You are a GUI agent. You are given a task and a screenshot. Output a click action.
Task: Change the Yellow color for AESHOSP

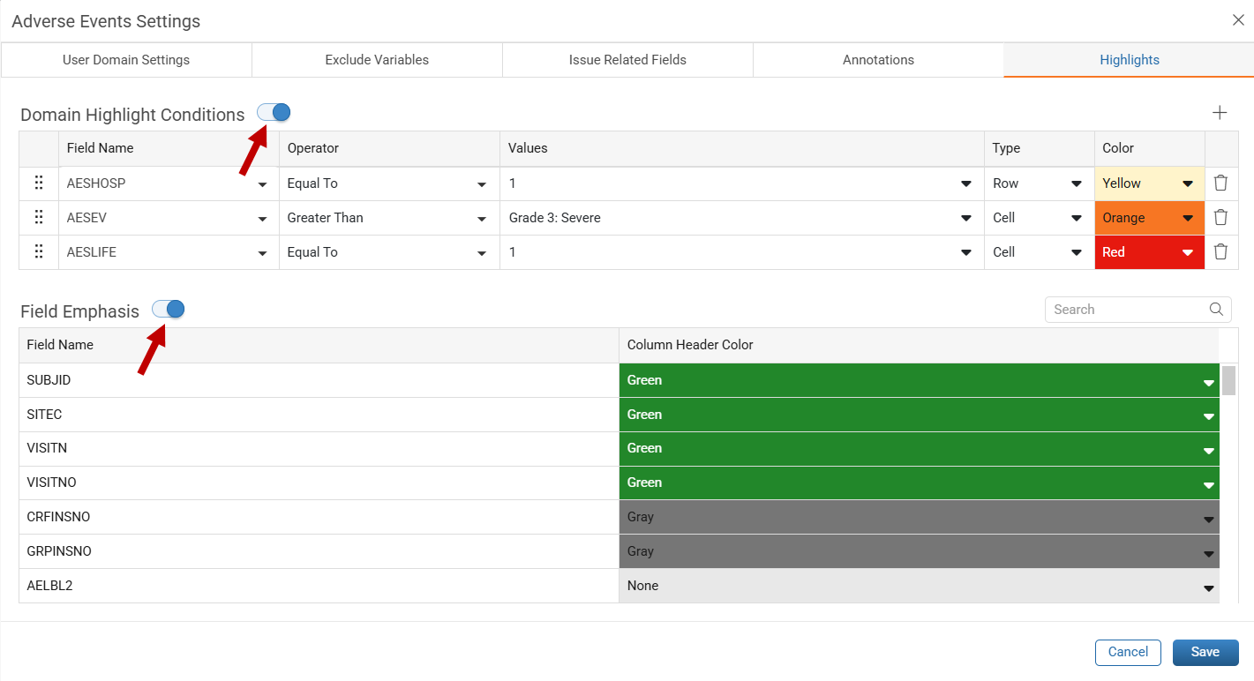point(1150,183)
